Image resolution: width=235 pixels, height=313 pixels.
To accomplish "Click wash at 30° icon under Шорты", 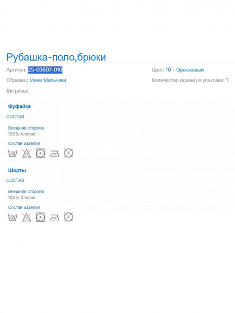I will (x=13, y=217).
